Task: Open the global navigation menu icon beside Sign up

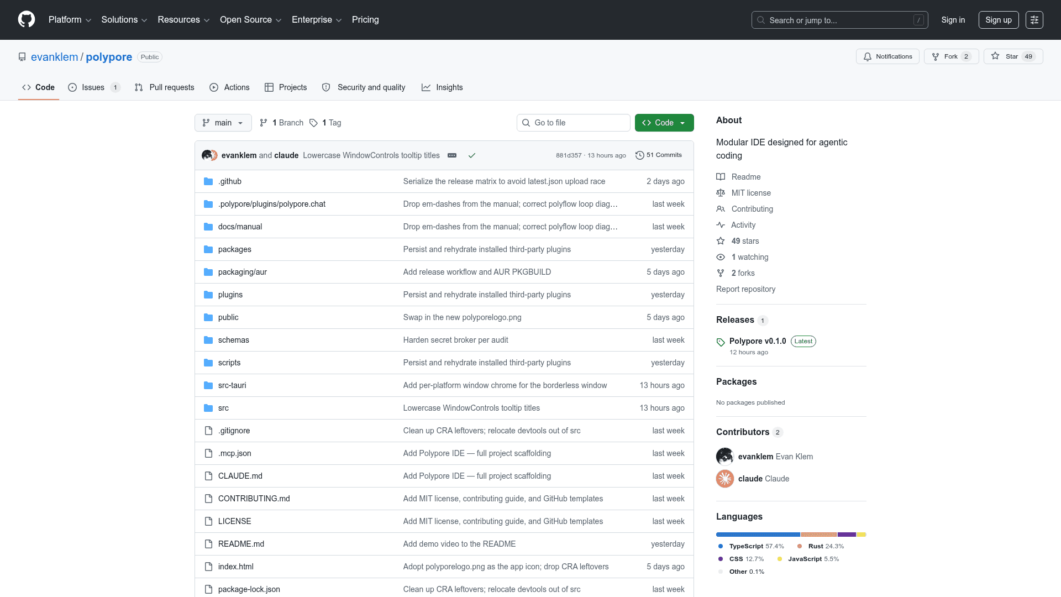Action: 1034,20
